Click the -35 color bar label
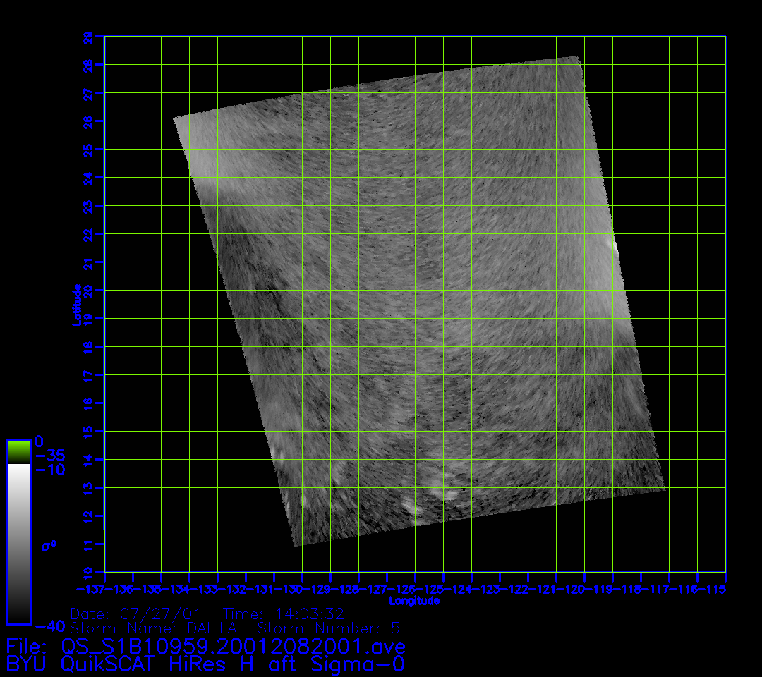Image resolution: width=762 pixels, height=677 pixels. (49, 455)
